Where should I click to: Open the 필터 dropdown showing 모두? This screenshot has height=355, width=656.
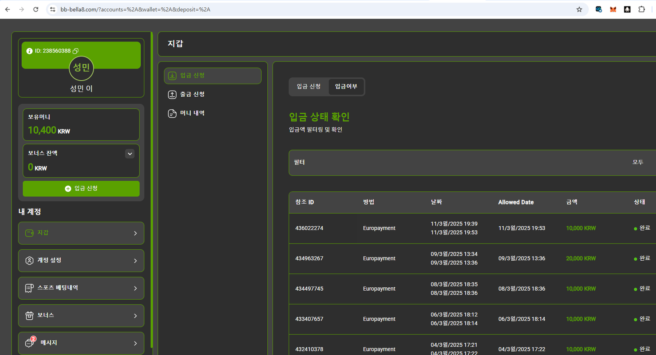[471, 163]
